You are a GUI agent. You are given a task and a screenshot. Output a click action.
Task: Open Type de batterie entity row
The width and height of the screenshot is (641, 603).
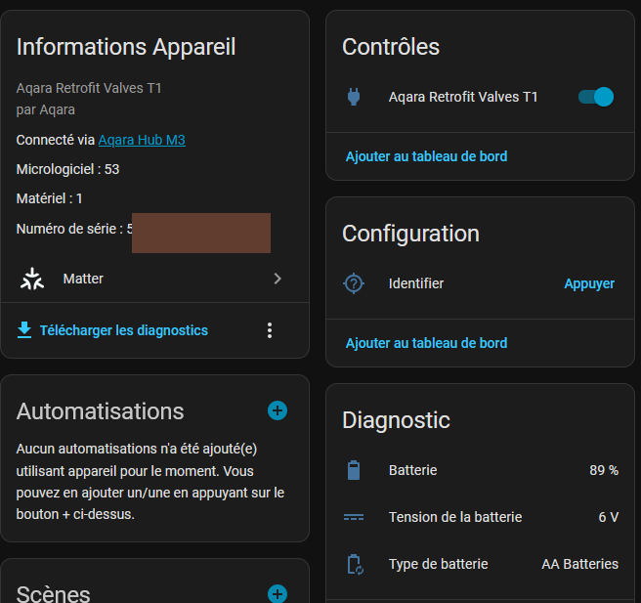479,564
